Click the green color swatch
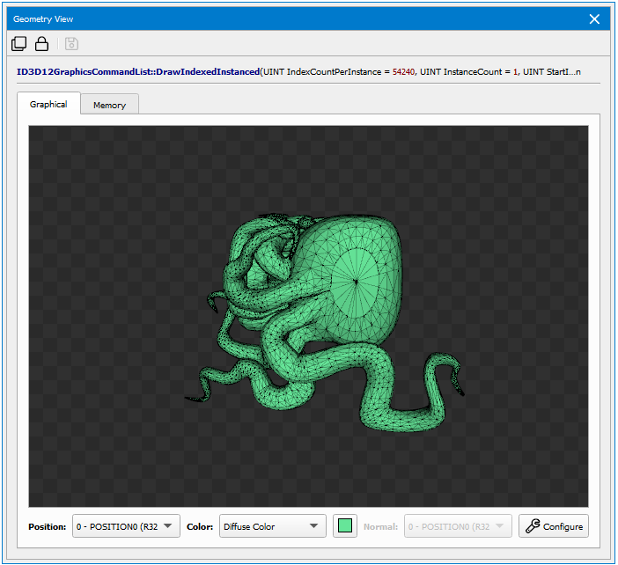618x565 pixels. pyautogui.click(x=344, y=526)
